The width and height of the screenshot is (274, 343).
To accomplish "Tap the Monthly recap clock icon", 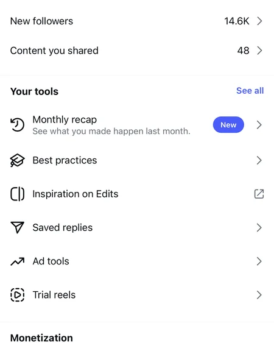I will tap(17, 125).
